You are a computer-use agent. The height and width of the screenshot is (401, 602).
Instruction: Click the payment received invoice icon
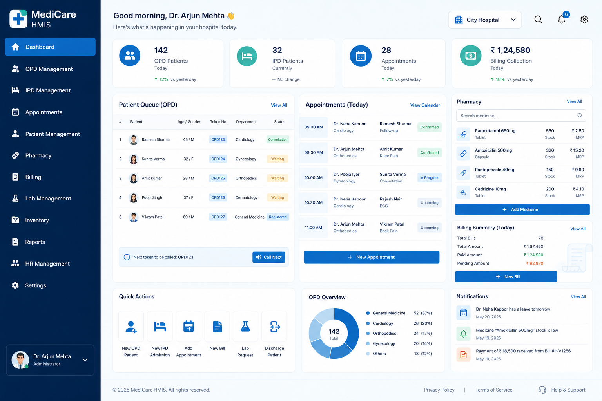tap(463, 355)
